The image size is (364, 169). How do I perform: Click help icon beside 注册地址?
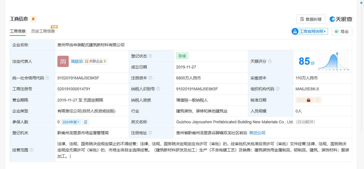point(150,133)
